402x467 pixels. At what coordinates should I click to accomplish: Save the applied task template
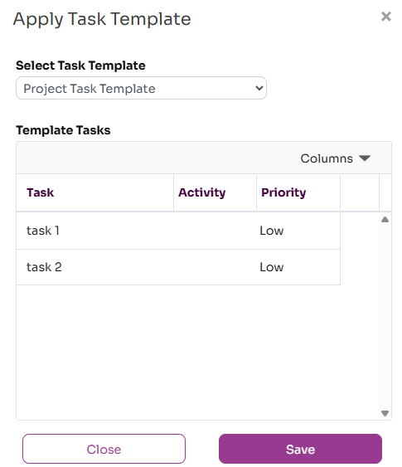click(x=300, y=449)
